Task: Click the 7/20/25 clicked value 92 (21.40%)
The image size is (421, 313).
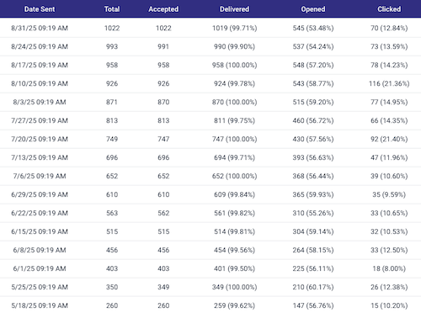Action: pos(389,139)
